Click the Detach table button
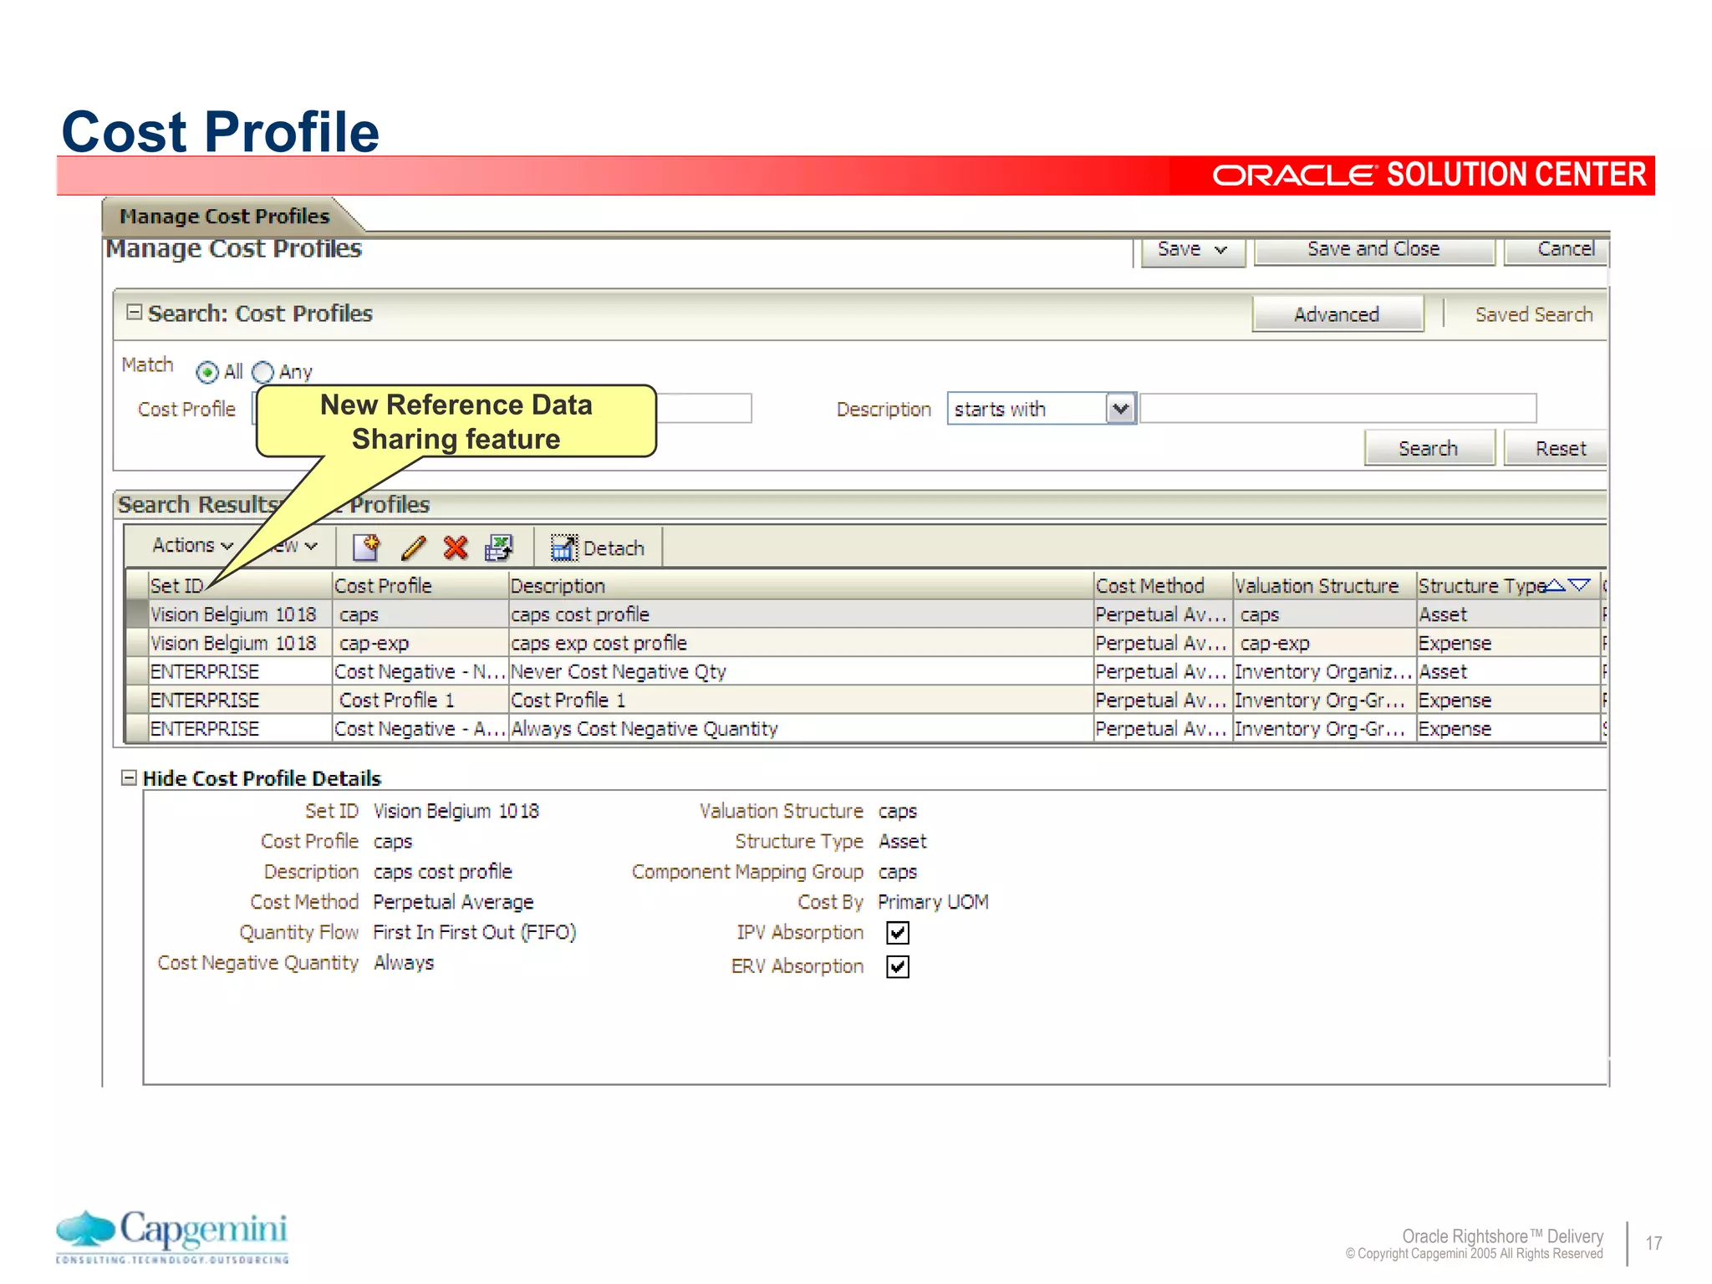Screen dimensions: 1712x1284 click(598, 548)
